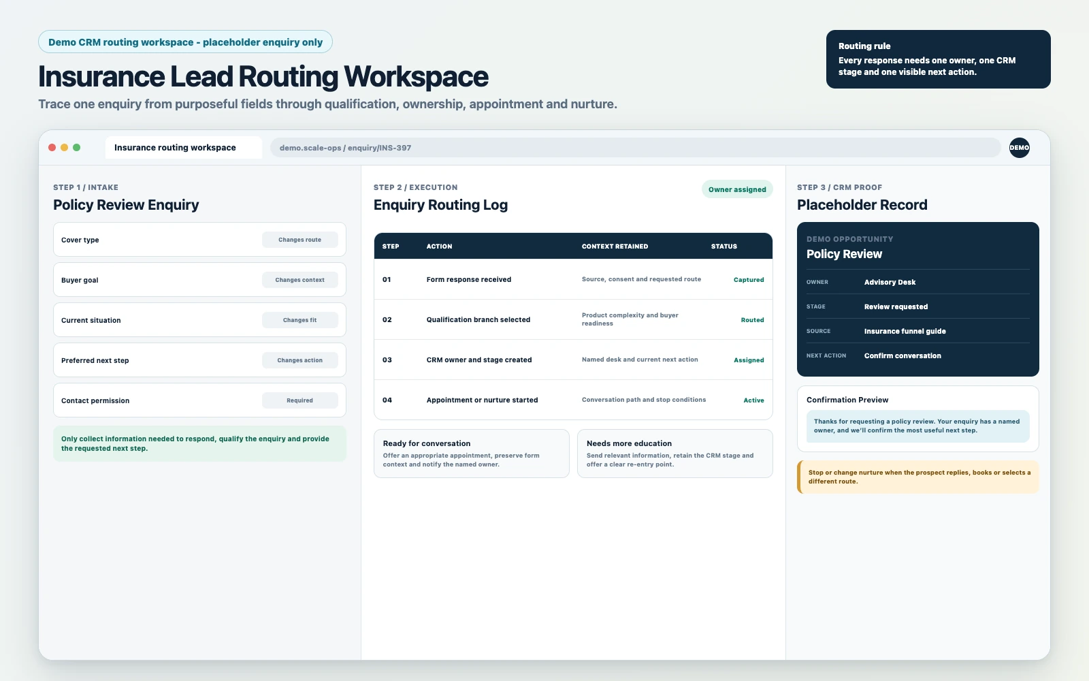
Task: Click the STATUS column header
Action: (724, 247)
